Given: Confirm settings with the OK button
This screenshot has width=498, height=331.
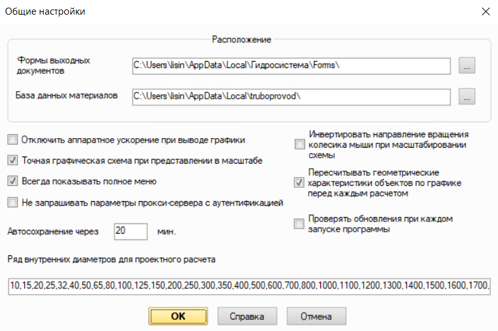Looking at the screenshot, I should pos(178,316).
